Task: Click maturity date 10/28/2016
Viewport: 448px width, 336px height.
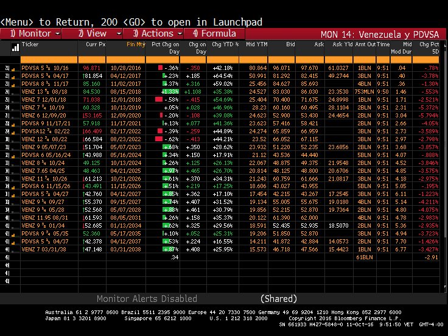Action: [126, 68]
